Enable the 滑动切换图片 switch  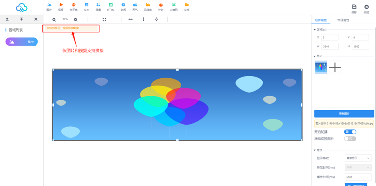(350, 139)
